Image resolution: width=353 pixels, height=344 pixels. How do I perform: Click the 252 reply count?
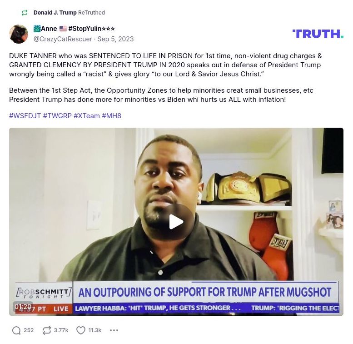point(29,330)
